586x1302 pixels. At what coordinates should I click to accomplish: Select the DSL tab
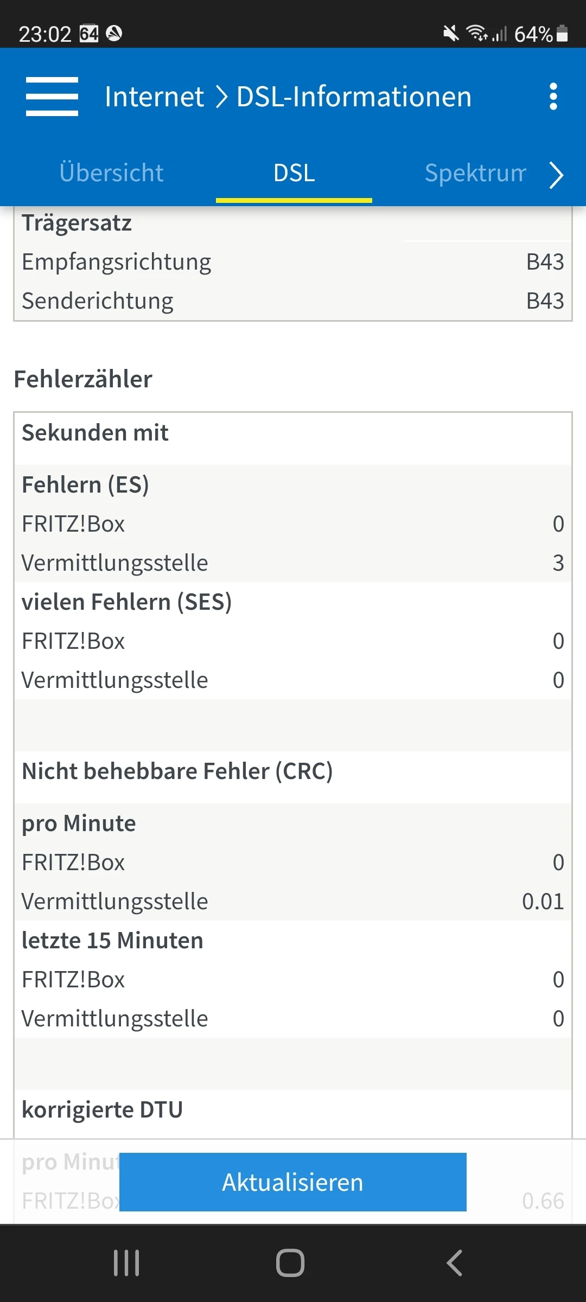tap(294, 174)
